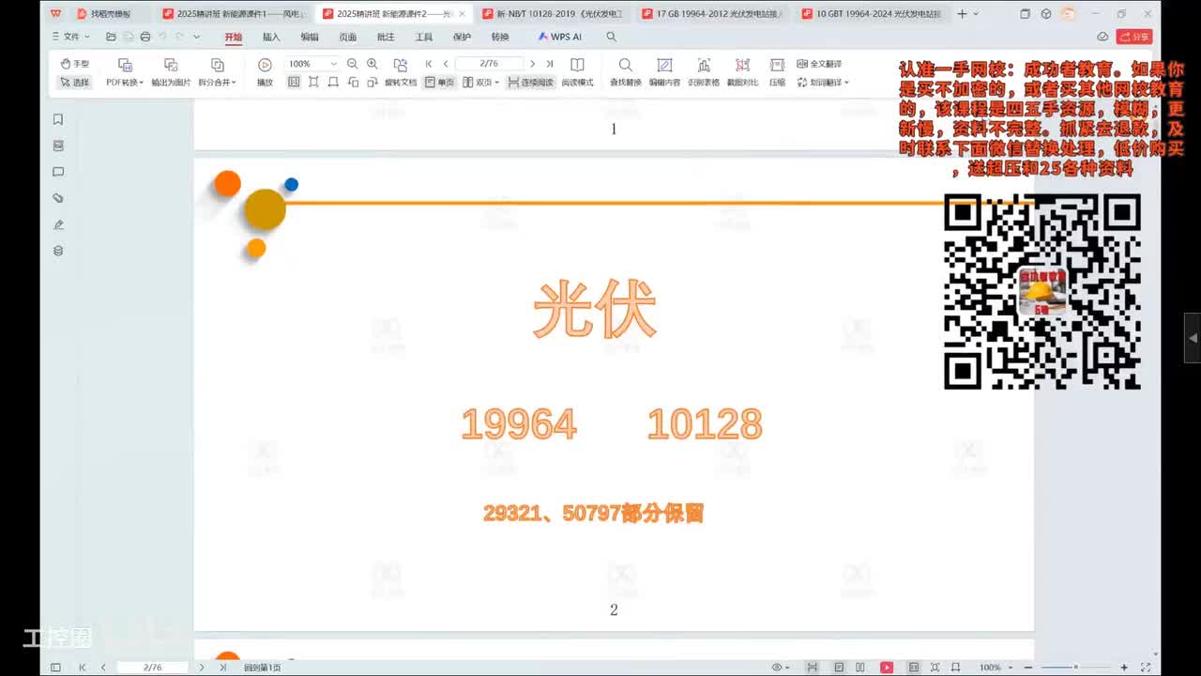The height and width of the screenshot is (676, 1201).
Task: Open the 100% zoom level combo box
Action: tap(312, 64)
